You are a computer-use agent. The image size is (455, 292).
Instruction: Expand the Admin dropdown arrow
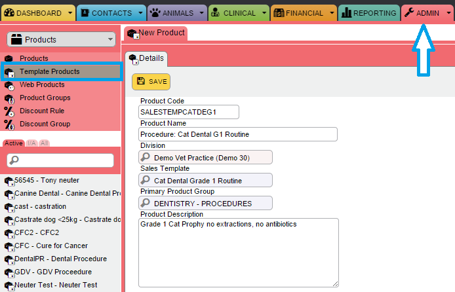pos(448,13)
